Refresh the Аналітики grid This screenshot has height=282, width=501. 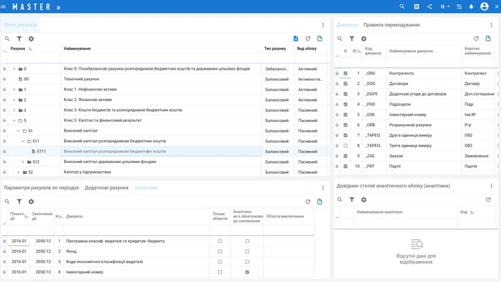click(x=308, y=201)
